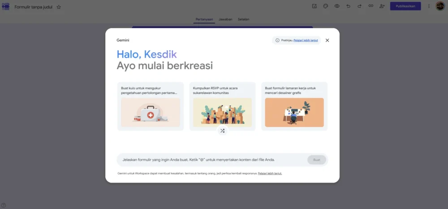Close the Gemini dialog
The height and width of the screenshot is (209, 448).
coord(327,41)
